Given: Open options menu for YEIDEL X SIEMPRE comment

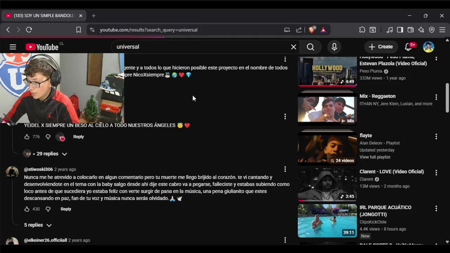Looking at the screenshot, I should [x=285, y=116].
